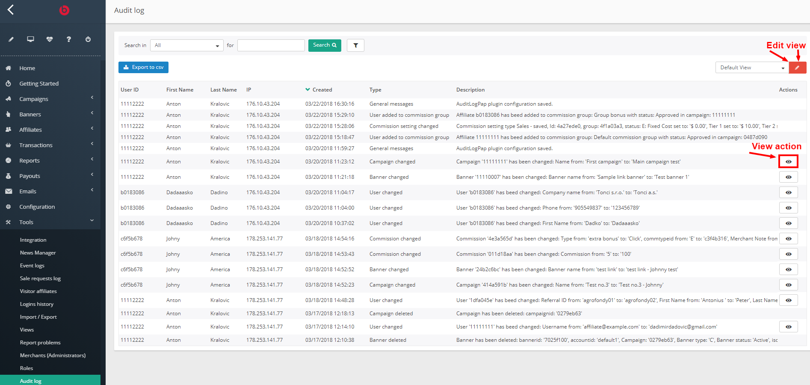View details of Campaign changed 03/20/2018 11:23:12
Screen dimensions: 810x385
[x=788, y=162]
